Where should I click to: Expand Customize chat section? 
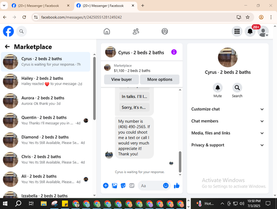pyautogui.click(x=228, y=109)
